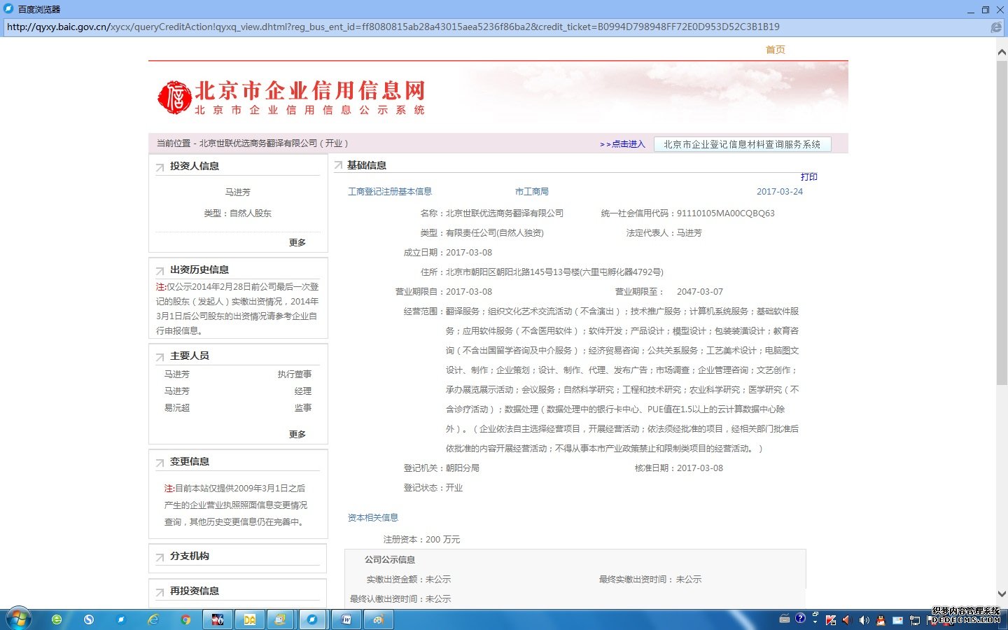Click the scrollbar down arrow
The height and width of the screenshot is (630, 1008).
(1002, 594)
